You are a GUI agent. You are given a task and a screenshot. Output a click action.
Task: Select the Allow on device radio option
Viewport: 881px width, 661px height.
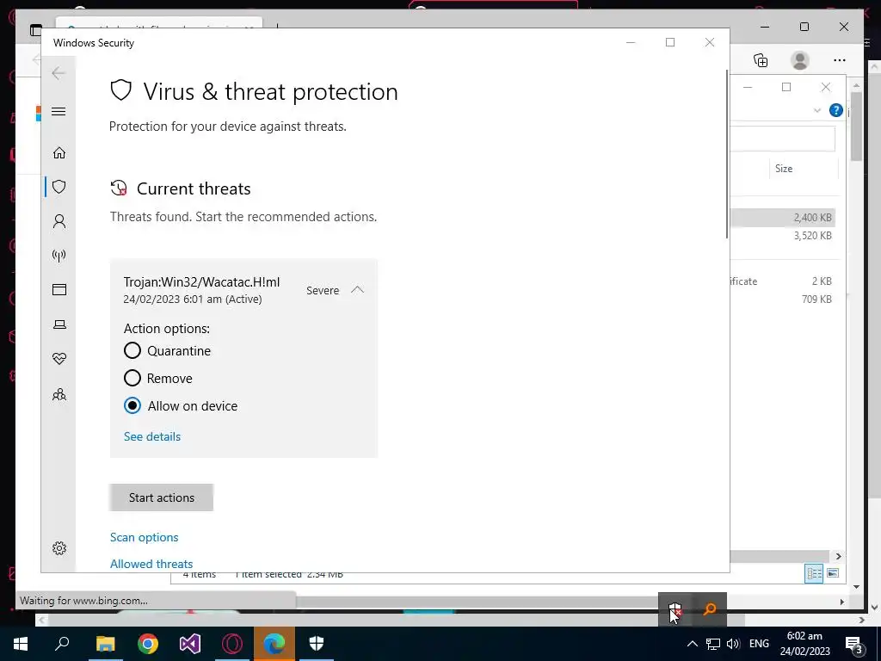point(132,405)
